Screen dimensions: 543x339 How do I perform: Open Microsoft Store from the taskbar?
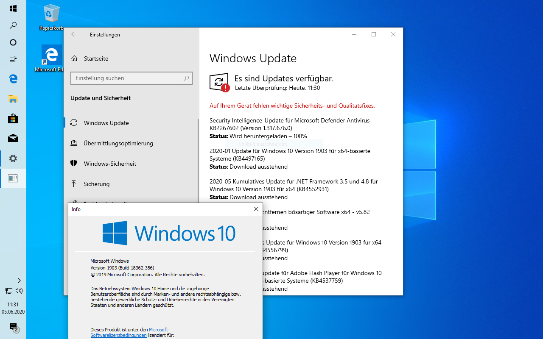tap(13, 119)
